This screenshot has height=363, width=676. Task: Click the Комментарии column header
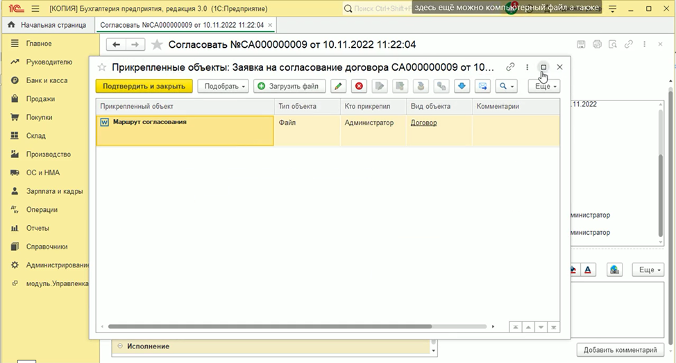point(516,106)
